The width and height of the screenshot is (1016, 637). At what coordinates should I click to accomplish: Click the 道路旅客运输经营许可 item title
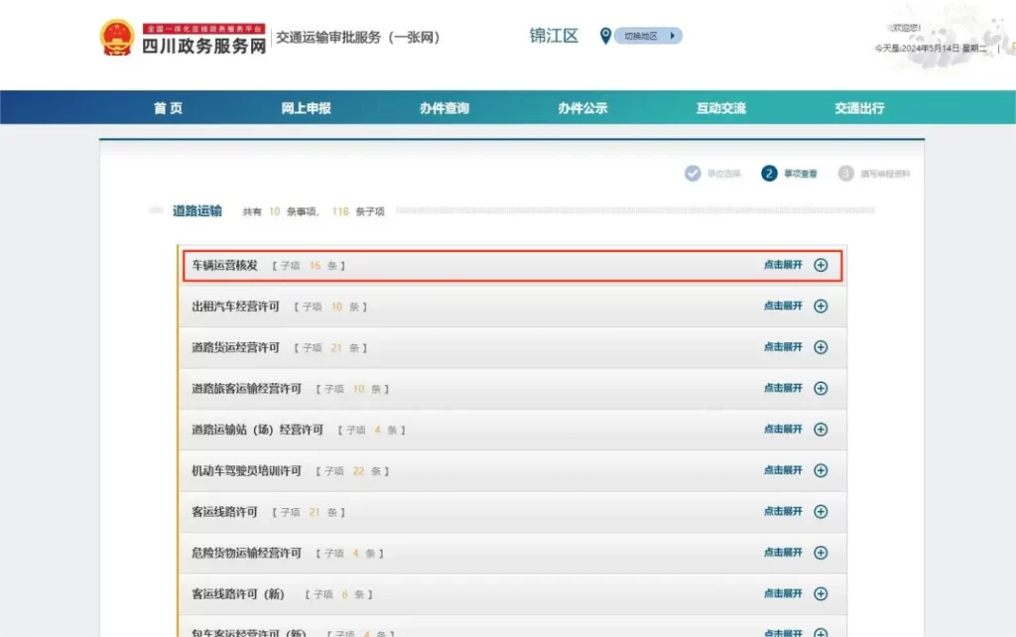247,389
